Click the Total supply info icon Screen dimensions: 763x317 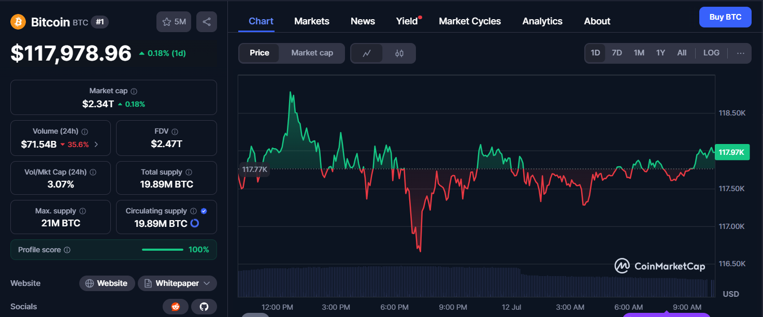(x=189, y=172)
